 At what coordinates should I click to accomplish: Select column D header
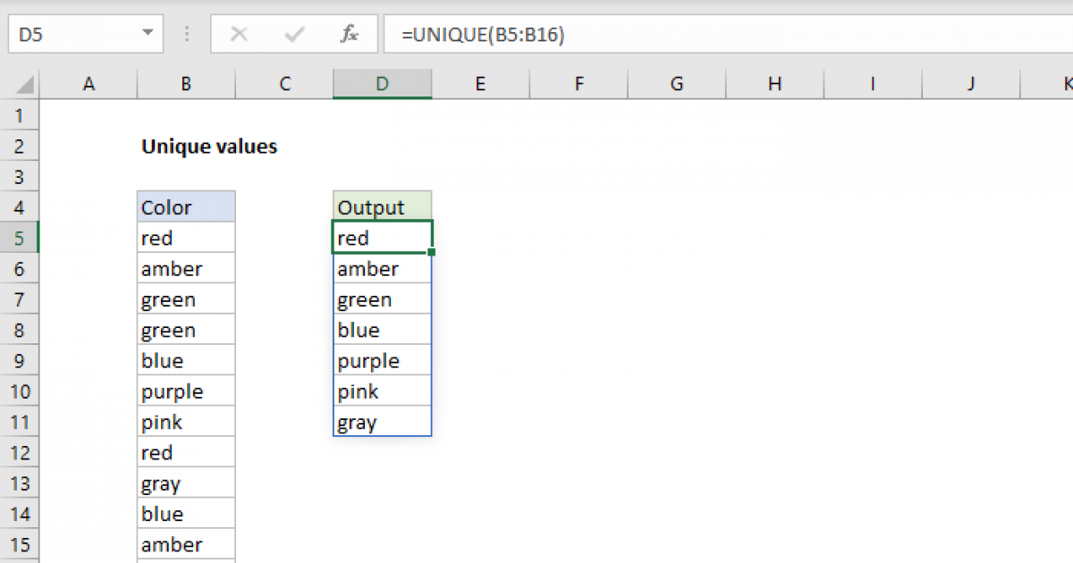coord(382,84)
